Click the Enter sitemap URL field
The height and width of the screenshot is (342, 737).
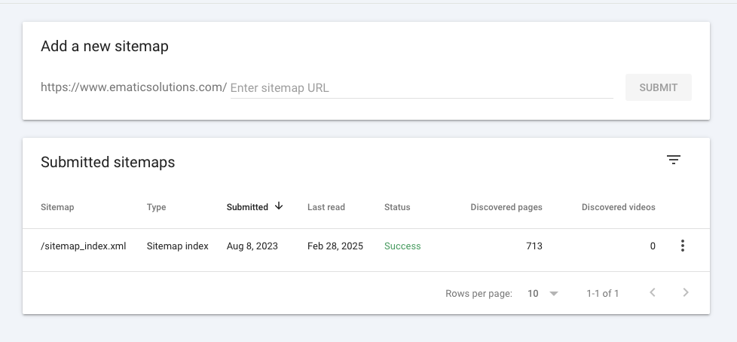coord(420,87)
